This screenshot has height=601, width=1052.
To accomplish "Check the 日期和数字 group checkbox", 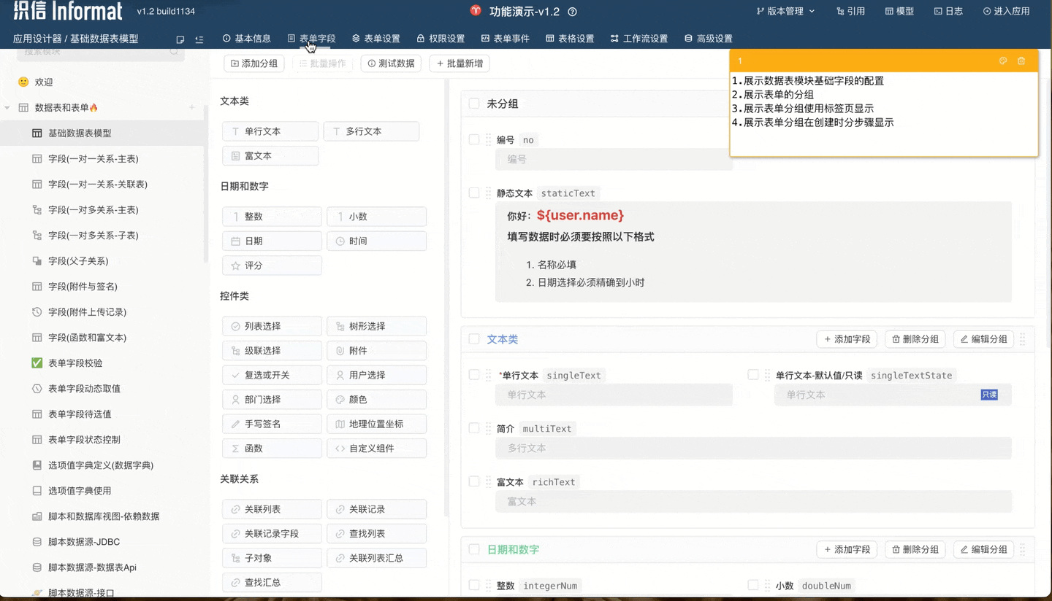I will [x=473, y=549].
